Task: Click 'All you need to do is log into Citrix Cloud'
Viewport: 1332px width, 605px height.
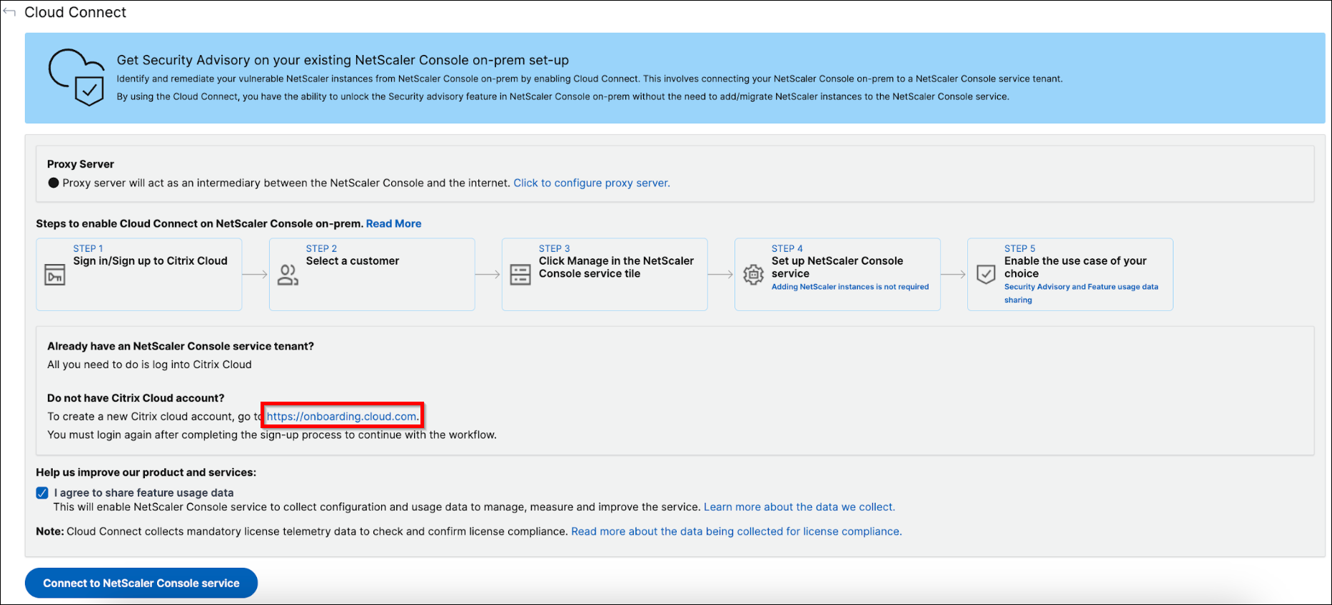Action: click(x=149, y=365)
